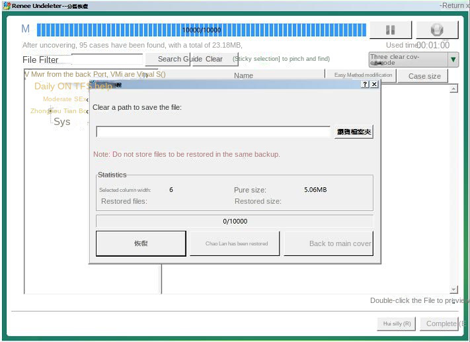Click the Search Guide button
This screenshot has width=470, height=342.
pyautogui.click(x=168, y=59)
